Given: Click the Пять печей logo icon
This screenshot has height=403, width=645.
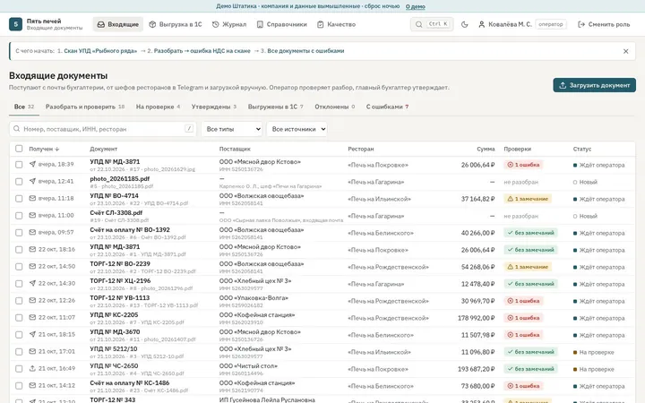Looking at the screenshot, I should (x=15, y=24).
